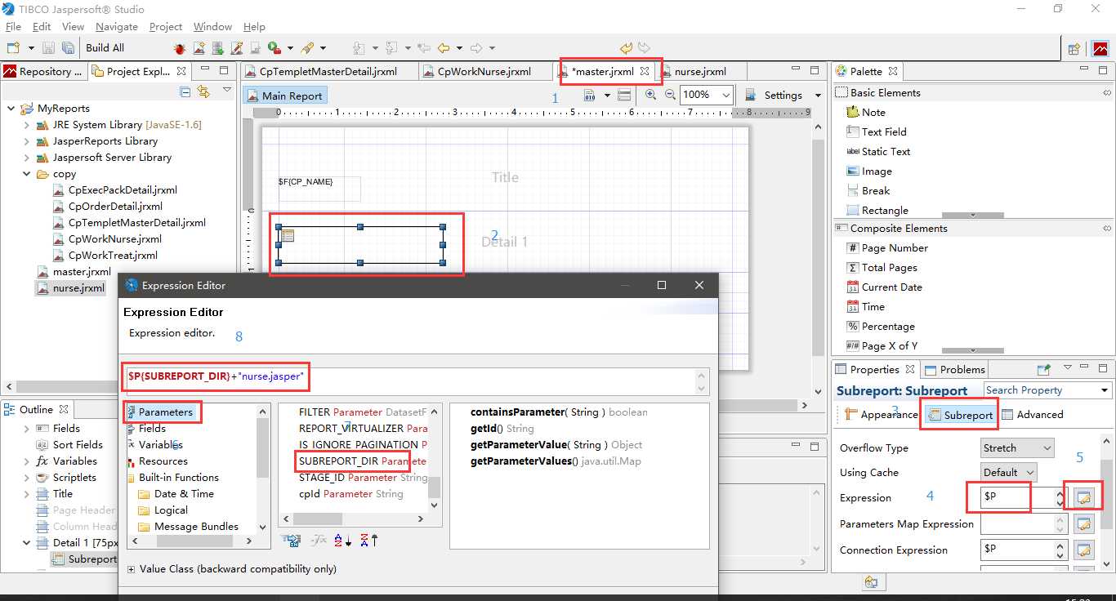Image resolution: width=1116 pixels, height=601 pixels.
Task: Click the red Debug bug icon
Action: [x=179, y=48]
